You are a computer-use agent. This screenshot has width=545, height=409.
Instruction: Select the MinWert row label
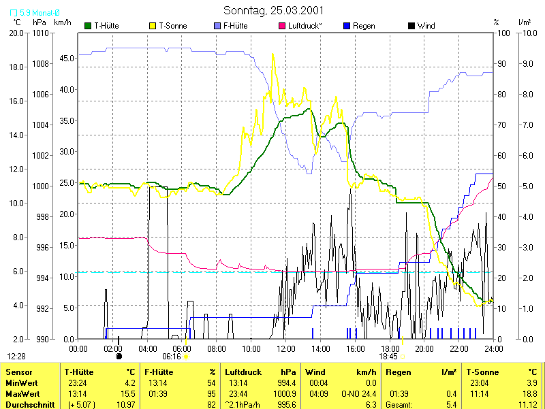pyautogui.click(x=22, y=383)
